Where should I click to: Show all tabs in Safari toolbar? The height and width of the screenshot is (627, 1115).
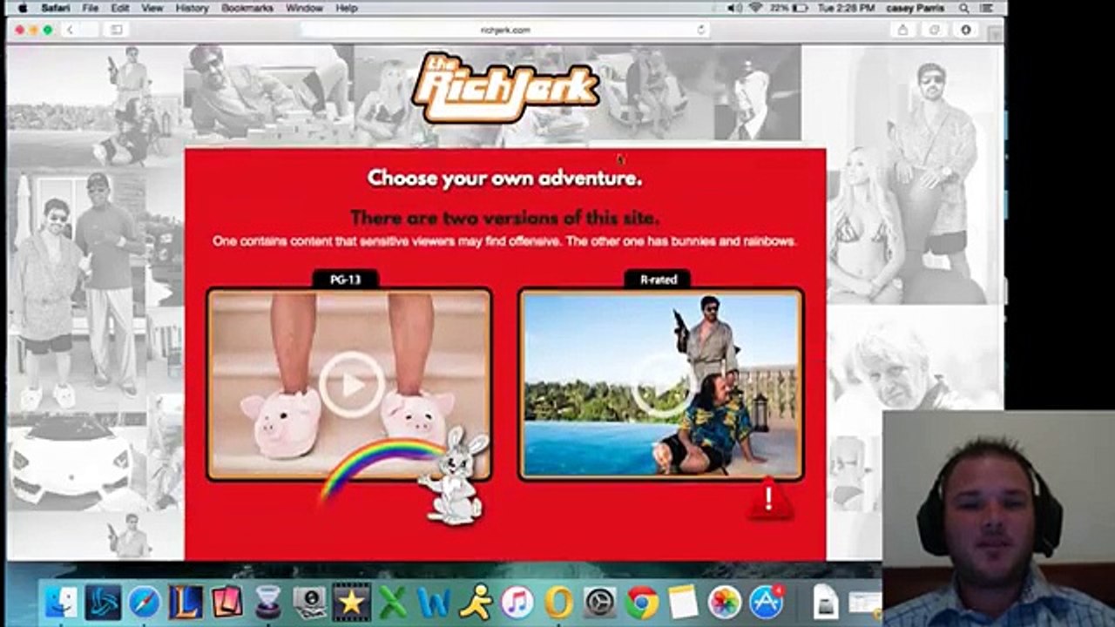coord(935,30)
